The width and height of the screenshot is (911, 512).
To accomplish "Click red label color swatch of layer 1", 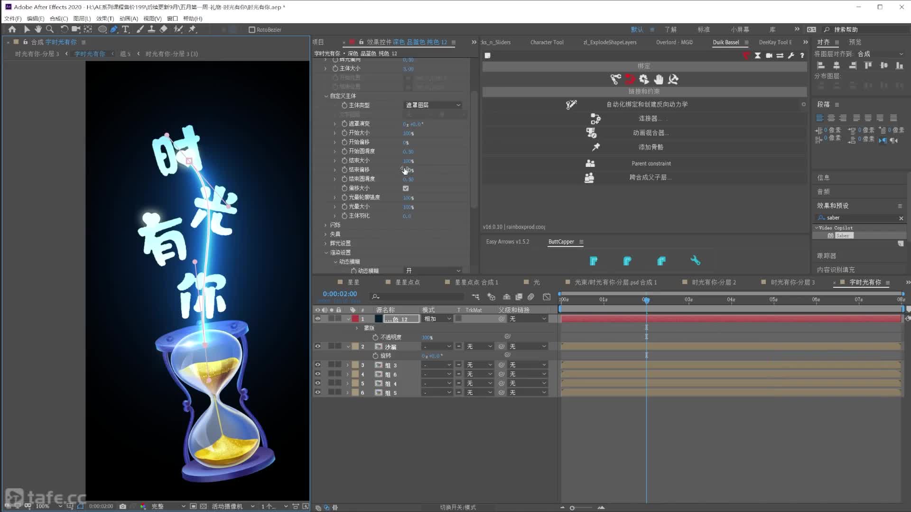I will 355,319.
